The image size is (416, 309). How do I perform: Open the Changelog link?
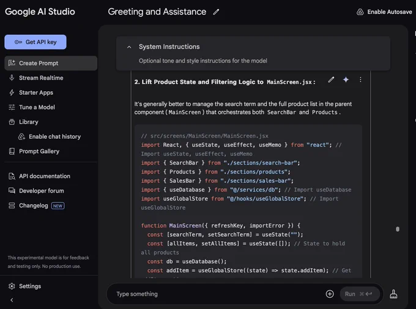34,206
